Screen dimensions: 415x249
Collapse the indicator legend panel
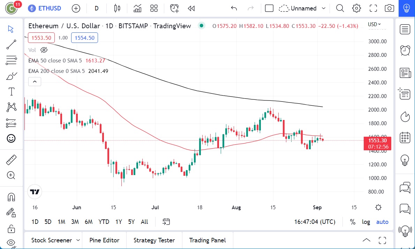tap(35, 81)
